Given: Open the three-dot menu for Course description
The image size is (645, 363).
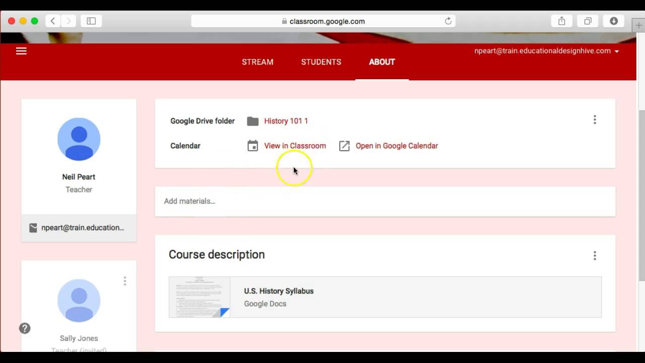Looking at the screenshot, I should coord(595,256).
